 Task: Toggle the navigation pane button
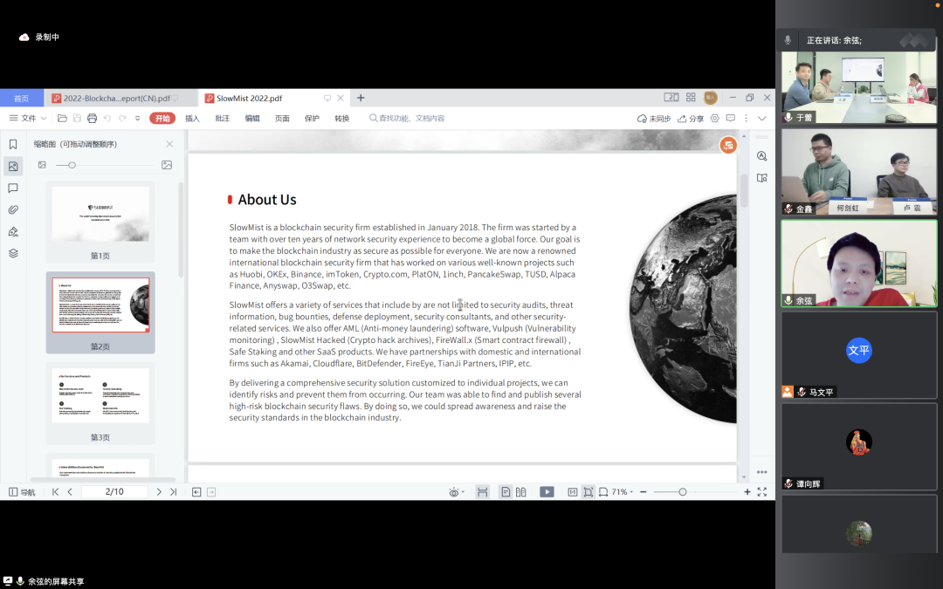coord(22,492)
